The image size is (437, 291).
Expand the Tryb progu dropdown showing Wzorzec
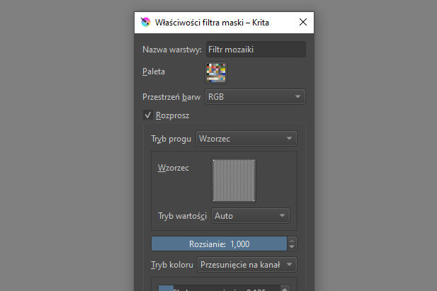coord(246,139)
